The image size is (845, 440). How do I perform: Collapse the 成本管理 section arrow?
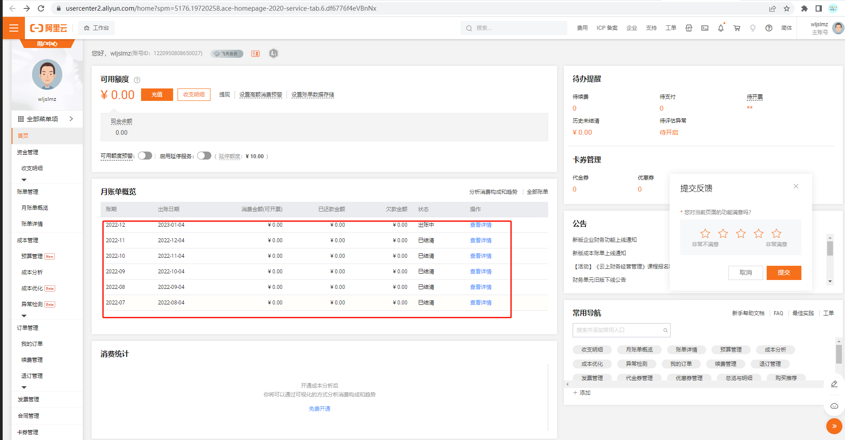[x=24, y=316]
